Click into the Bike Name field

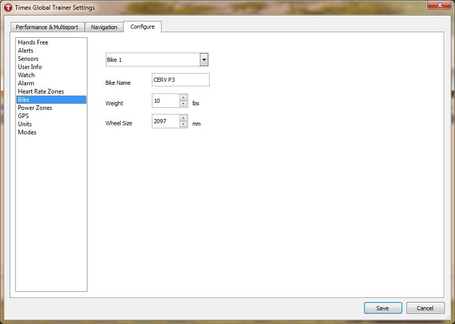coord(180,80)
